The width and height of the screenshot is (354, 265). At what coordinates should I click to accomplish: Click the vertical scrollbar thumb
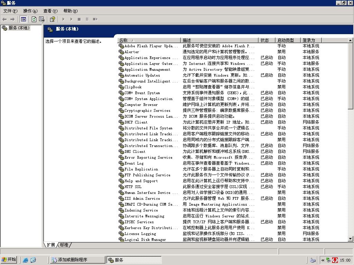(350, 76)
